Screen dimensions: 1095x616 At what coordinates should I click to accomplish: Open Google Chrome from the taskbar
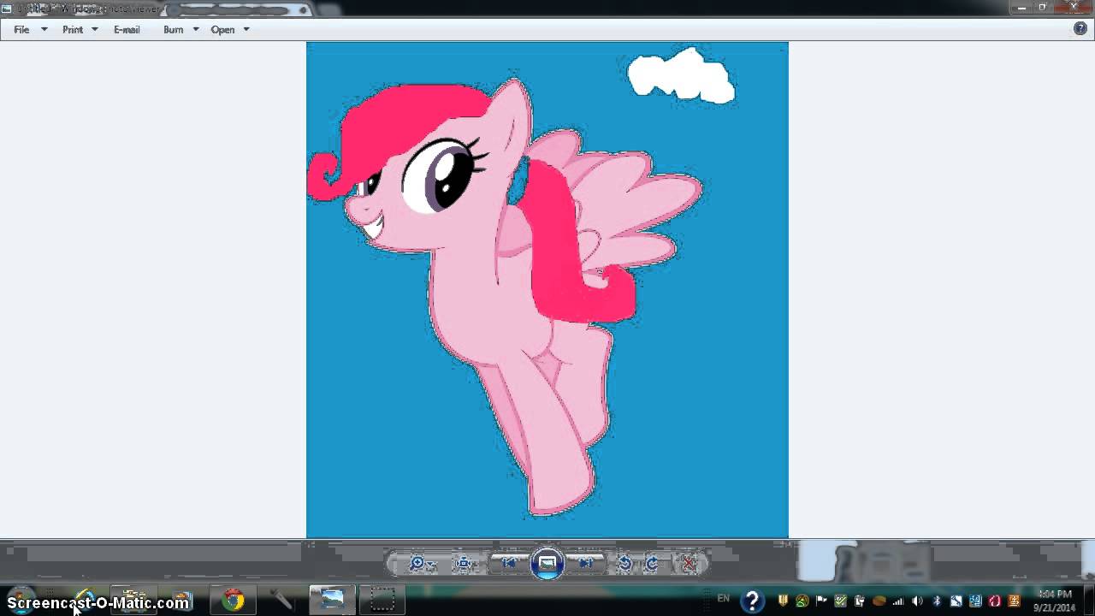pos(233,600)
